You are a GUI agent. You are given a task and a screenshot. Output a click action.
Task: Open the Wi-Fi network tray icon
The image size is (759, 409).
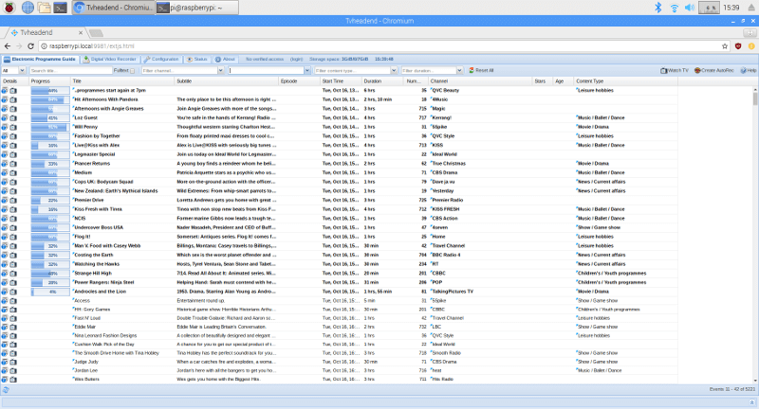coord(674,8)
